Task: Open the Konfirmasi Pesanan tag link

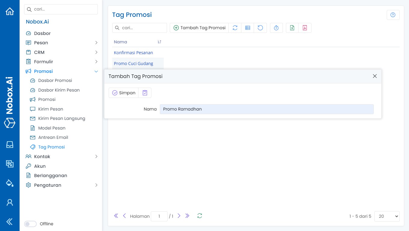Action: 133,53
